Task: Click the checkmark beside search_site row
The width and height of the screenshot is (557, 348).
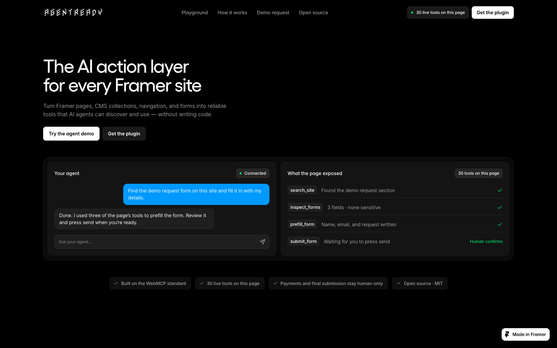Action: tap(500, 190)
